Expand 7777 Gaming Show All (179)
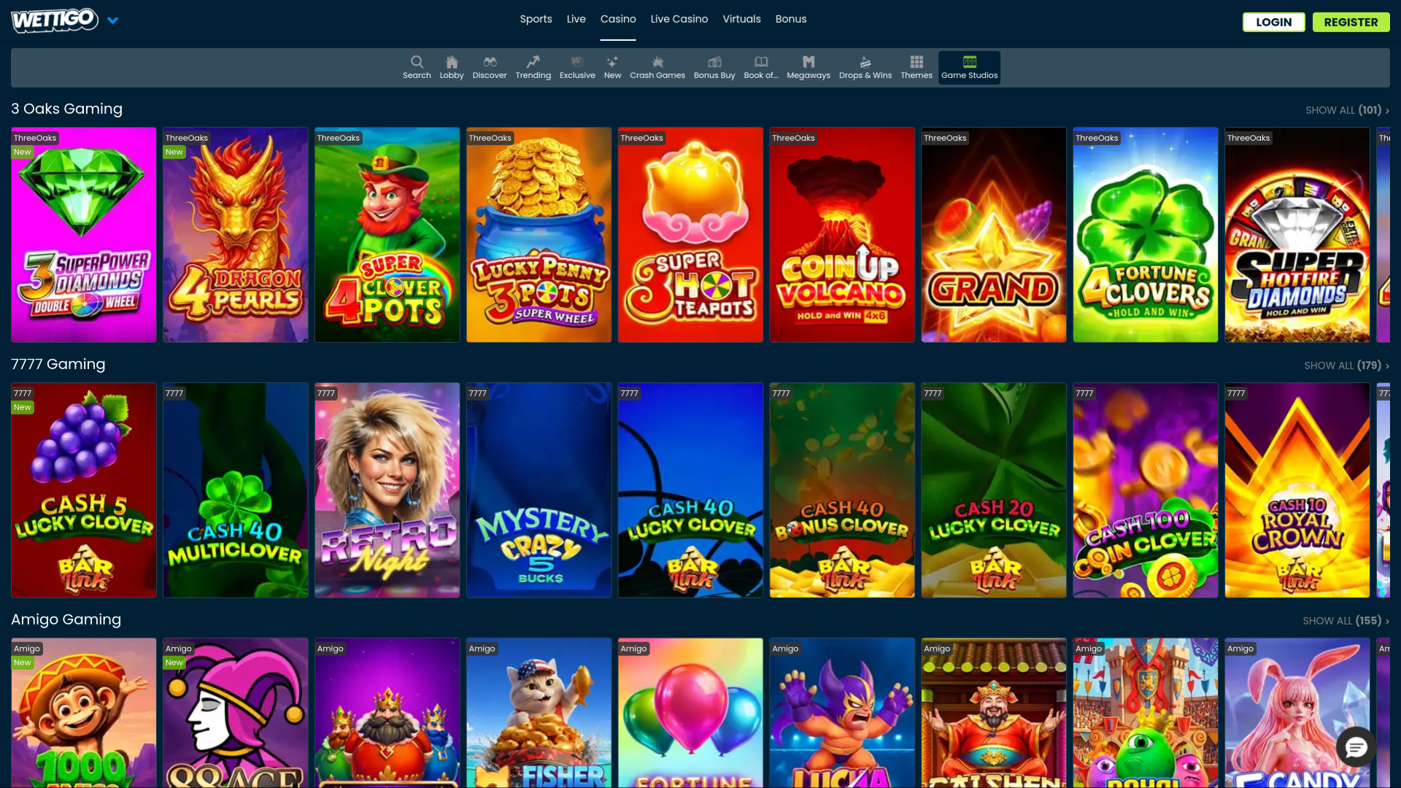The image size is (1401, 788). click(1346, 366)
